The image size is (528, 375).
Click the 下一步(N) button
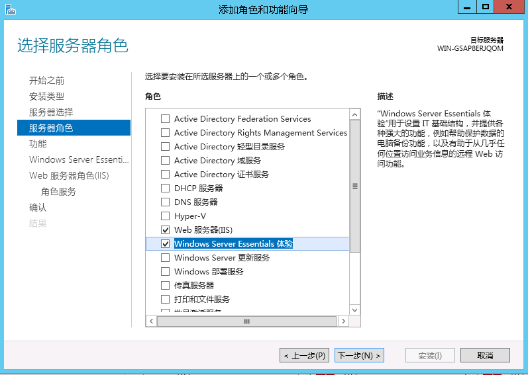(359, 356)
